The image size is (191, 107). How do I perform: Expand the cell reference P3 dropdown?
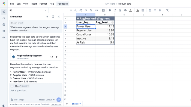click(x=46, y=10)
